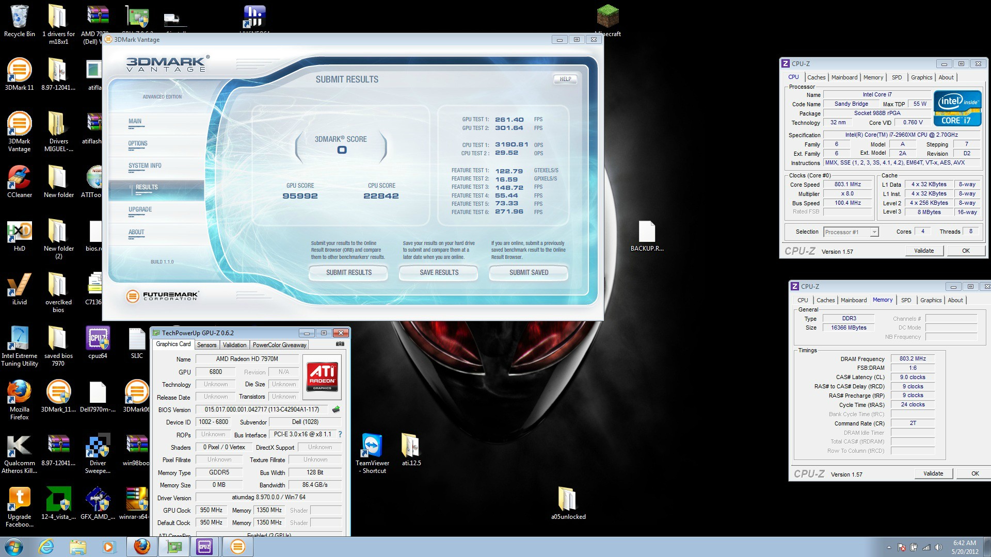Show hidden system tray icons arrow

click(x=889, y=547)
